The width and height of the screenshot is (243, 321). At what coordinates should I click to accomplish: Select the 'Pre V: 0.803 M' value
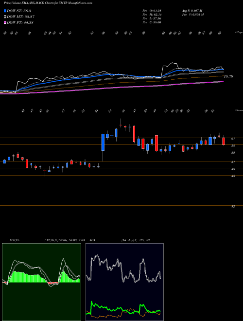(192, 15)
